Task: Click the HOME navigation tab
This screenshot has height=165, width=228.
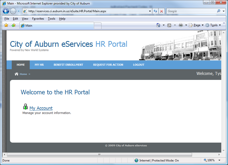Action: pos(21,65)
